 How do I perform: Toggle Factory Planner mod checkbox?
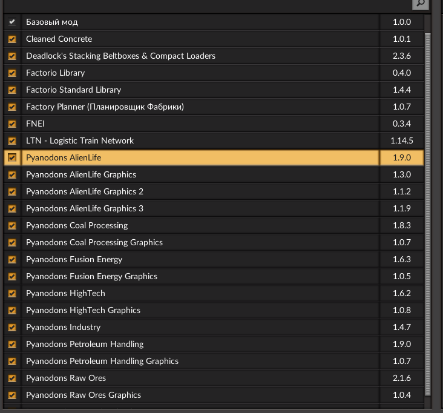[x=12, y=107]
